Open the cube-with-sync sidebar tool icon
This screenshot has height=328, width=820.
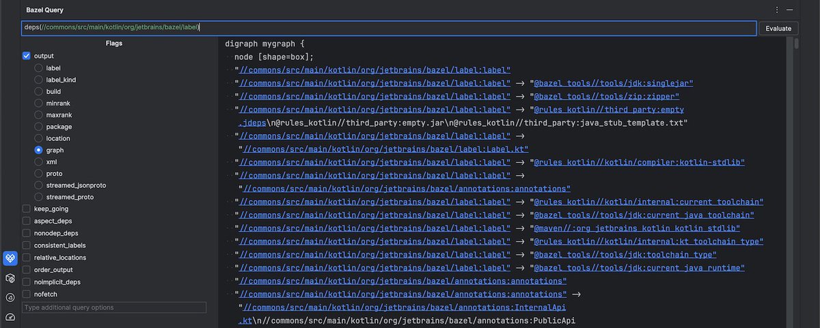coord(10,278)
